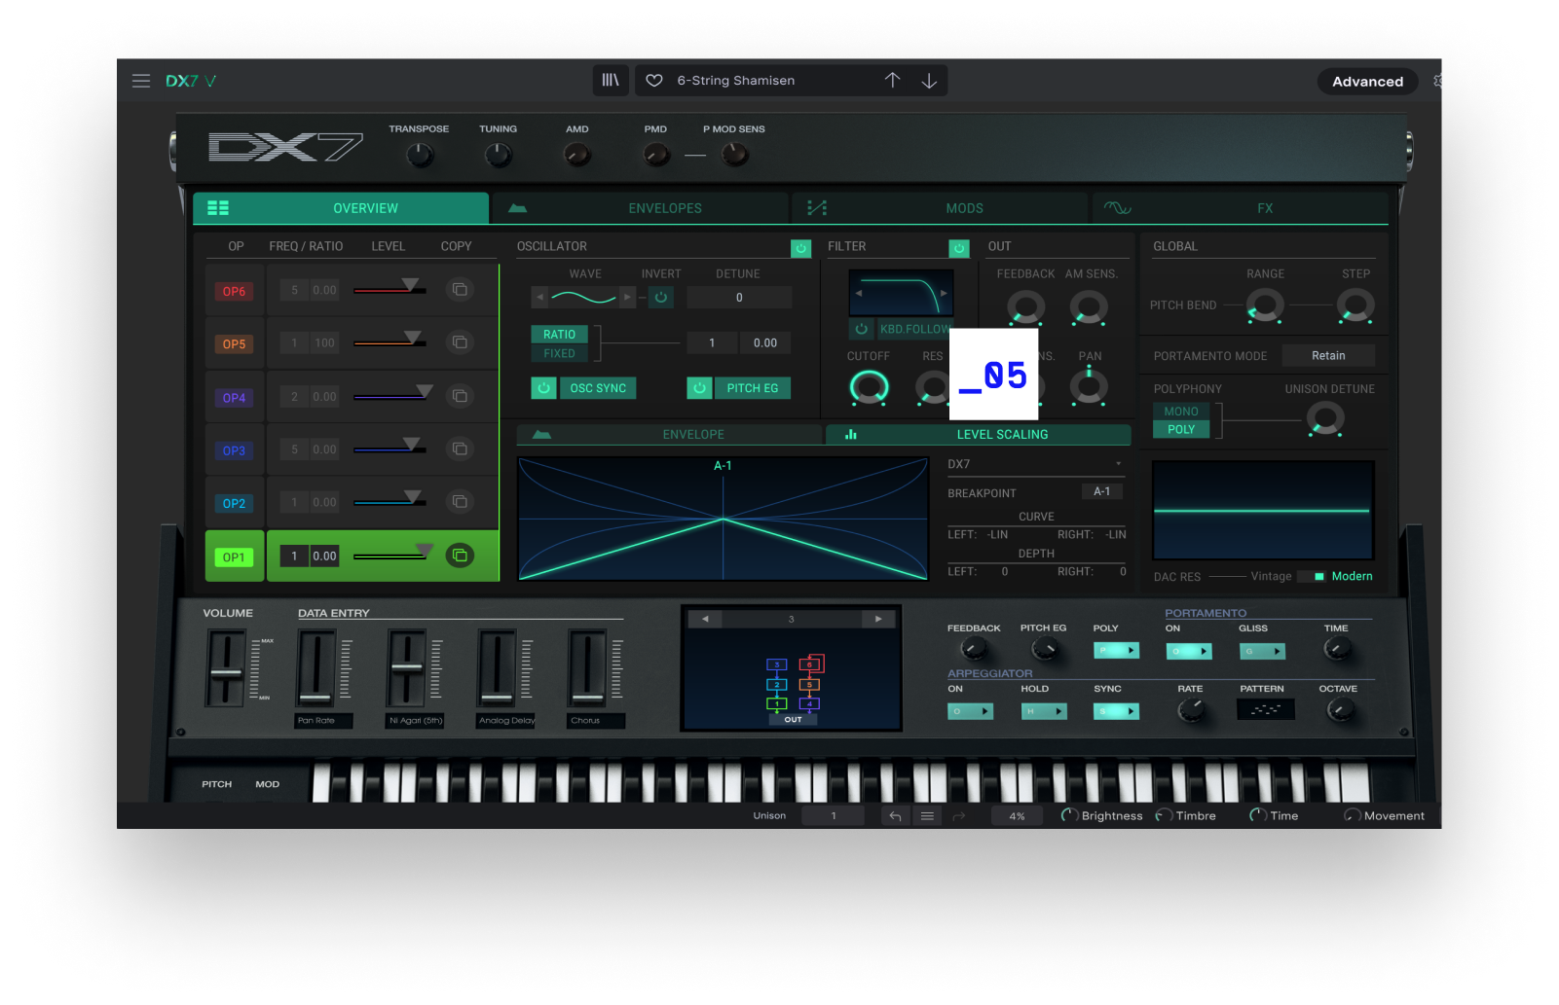Open the arpeggiator Pattern selector
1559x1005 pixels.
(1265, 710)
